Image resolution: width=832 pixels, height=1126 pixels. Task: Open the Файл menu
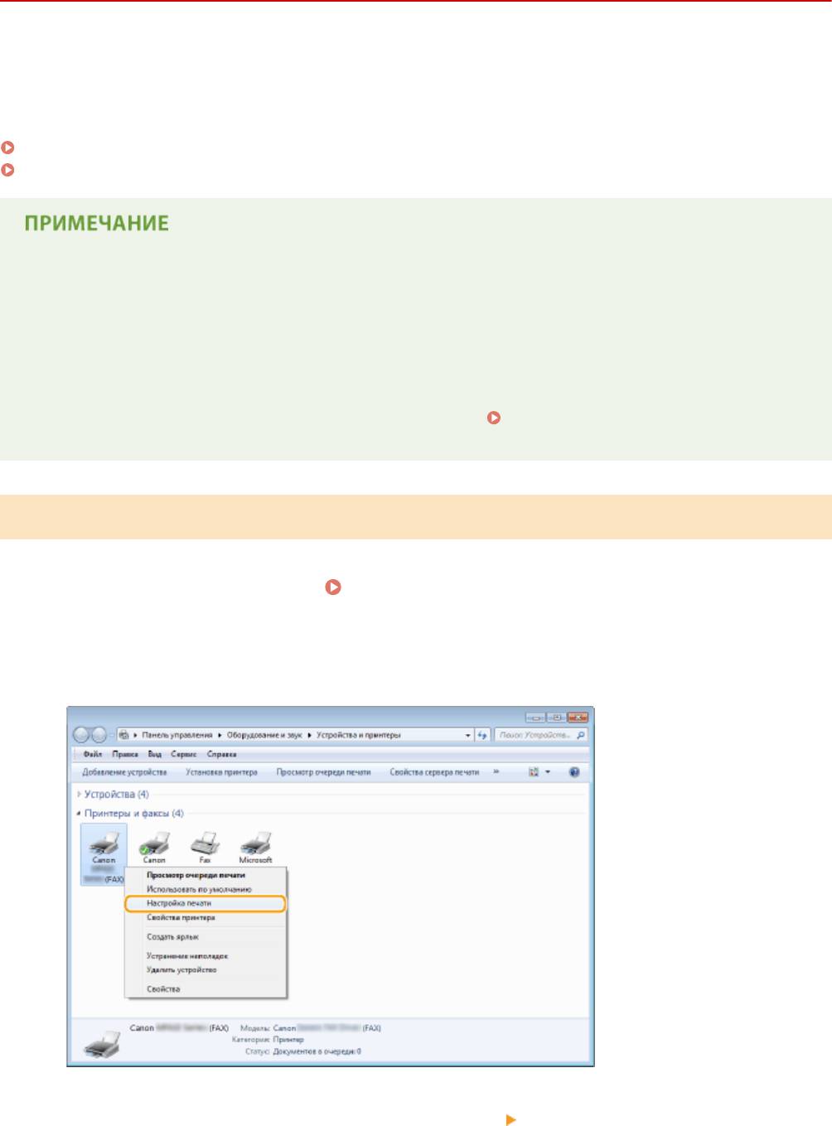(x=92, y=754)
